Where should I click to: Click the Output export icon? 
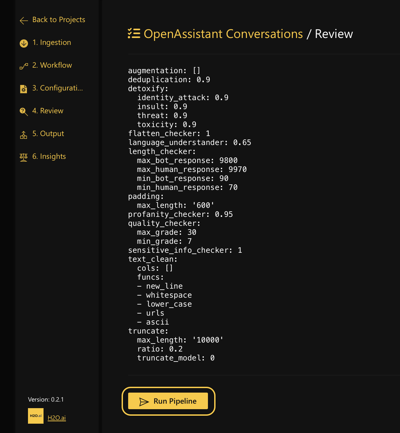pyautogui.click(x=23, y=135)
